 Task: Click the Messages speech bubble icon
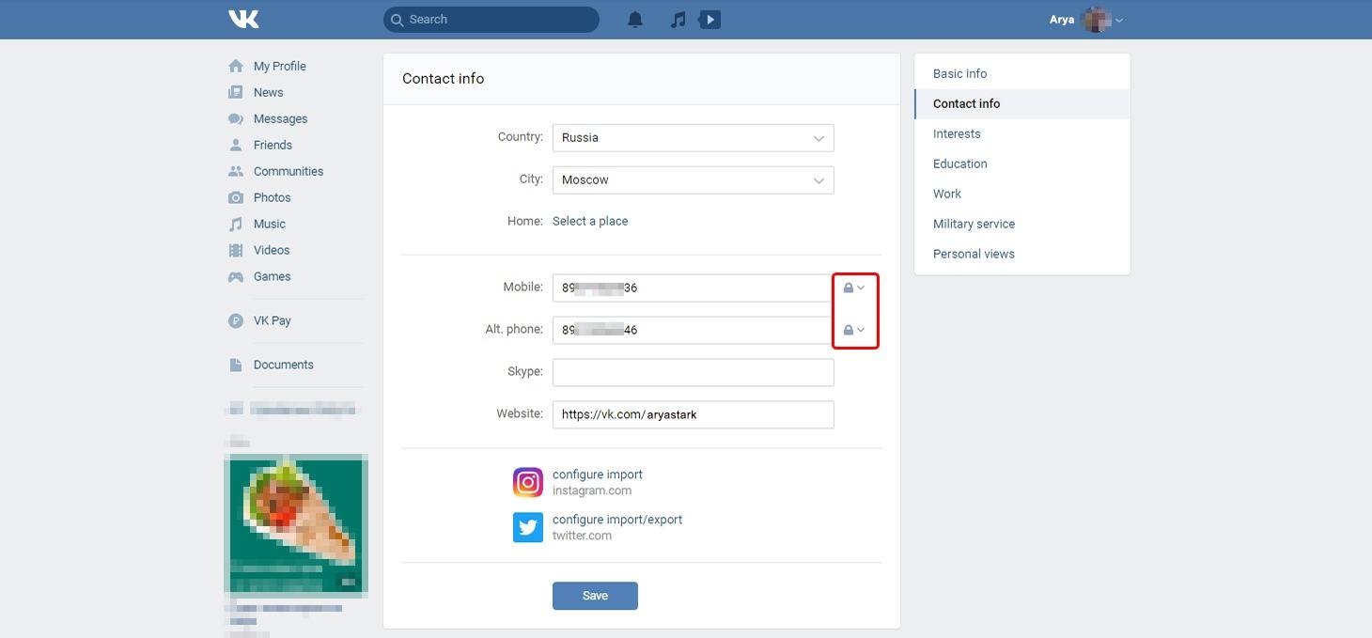click(x=236, y=118)
